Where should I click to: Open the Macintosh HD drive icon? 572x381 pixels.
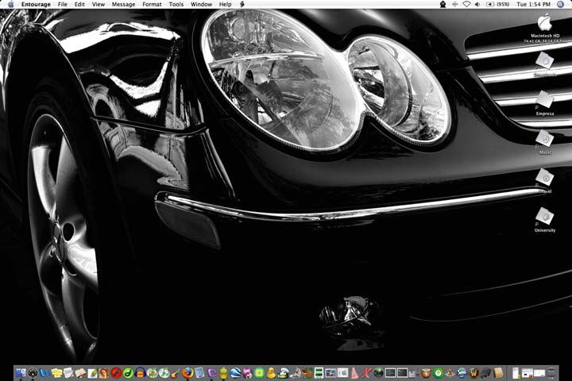[544, 22]
